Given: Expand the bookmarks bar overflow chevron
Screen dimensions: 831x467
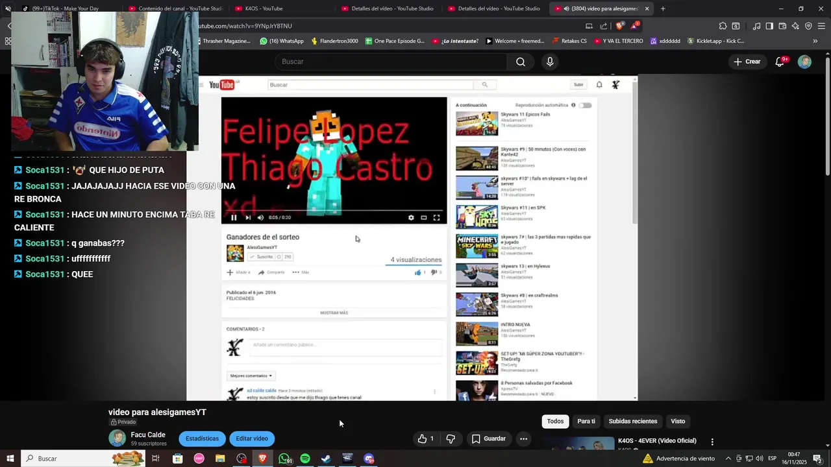Looking at the screenshot, I should (815, 41).
